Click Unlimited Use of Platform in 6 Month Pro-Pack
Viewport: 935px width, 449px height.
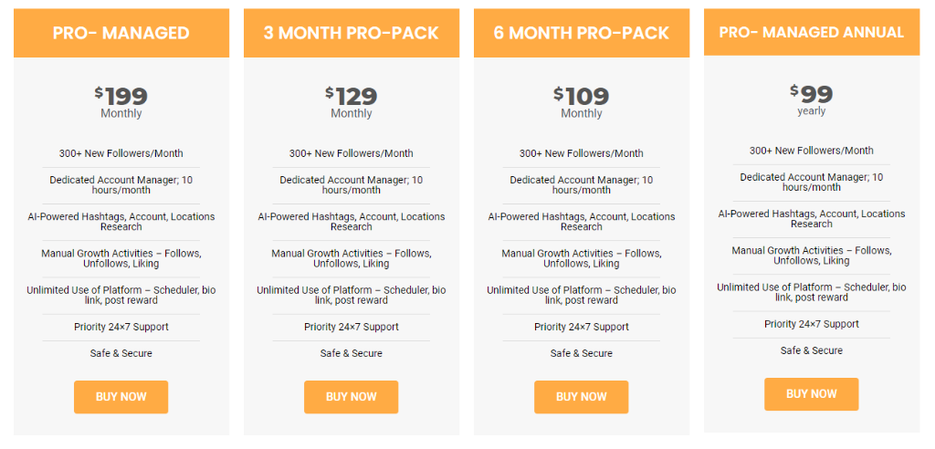pos(582,295)
